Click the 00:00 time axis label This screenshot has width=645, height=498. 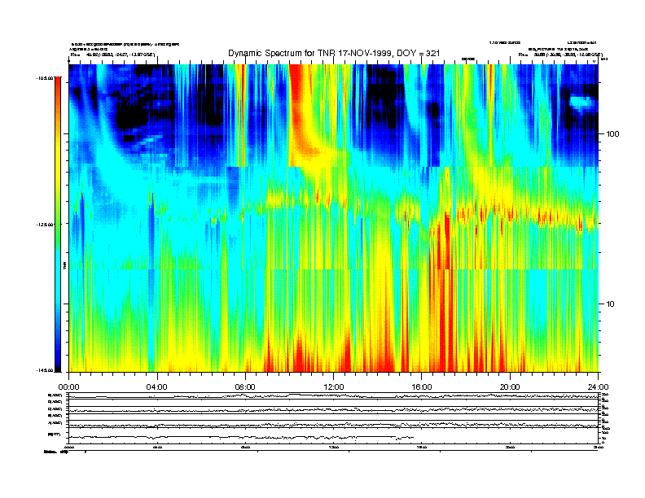click(68, 387)
